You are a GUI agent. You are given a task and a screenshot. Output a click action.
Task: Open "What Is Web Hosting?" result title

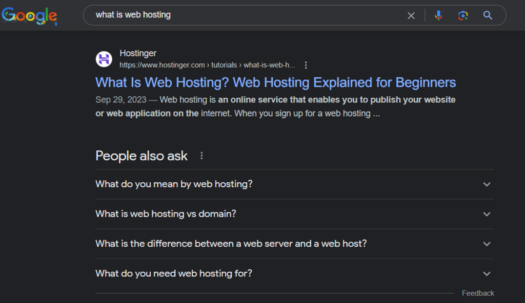tap(275, 82)
